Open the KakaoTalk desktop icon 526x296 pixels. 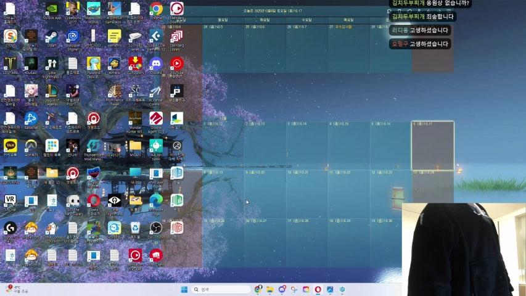click(10, 146)
